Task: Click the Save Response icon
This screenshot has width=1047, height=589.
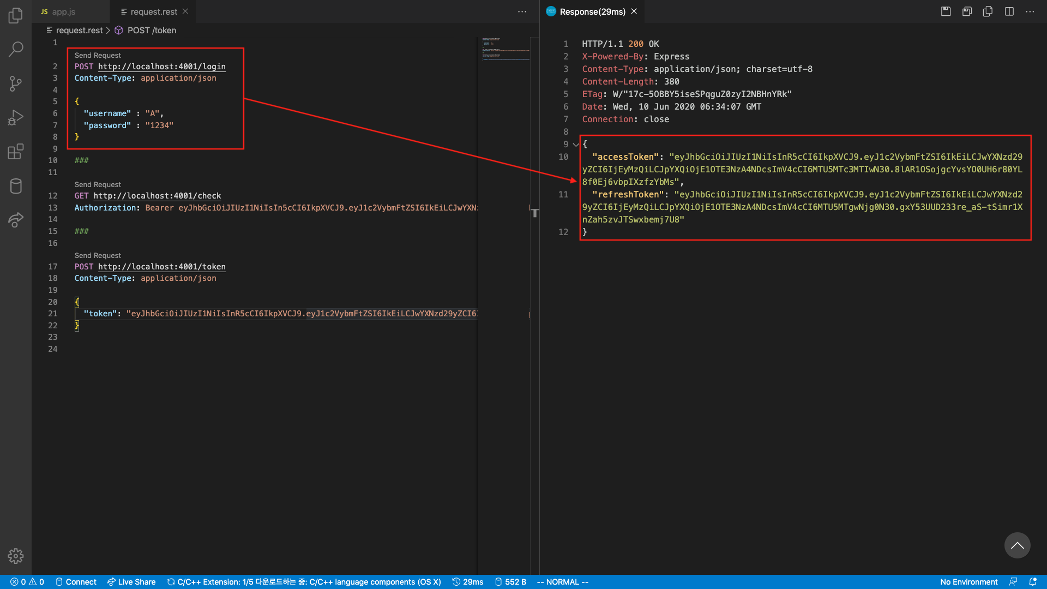Action: (946, 11)
